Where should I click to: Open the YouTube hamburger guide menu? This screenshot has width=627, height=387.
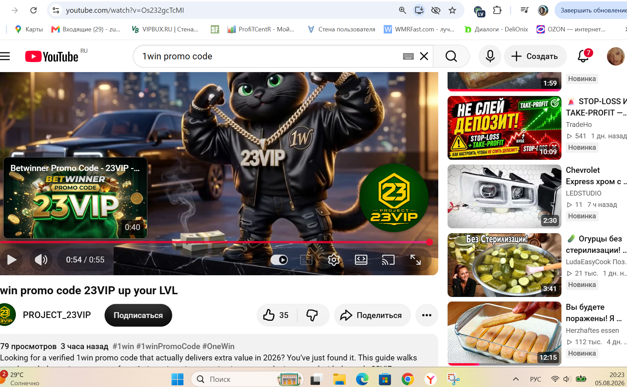(5, 56)
